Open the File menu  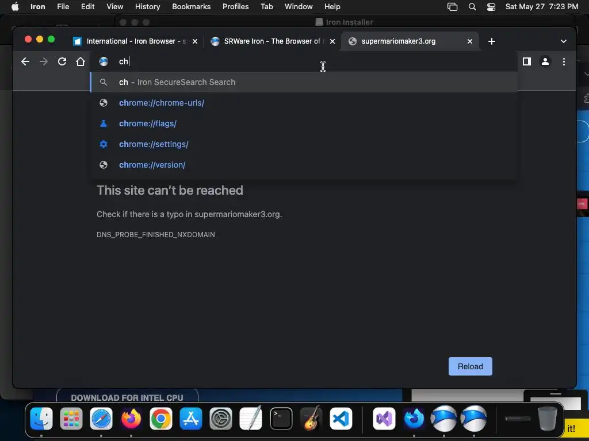(x=63, y=7)
